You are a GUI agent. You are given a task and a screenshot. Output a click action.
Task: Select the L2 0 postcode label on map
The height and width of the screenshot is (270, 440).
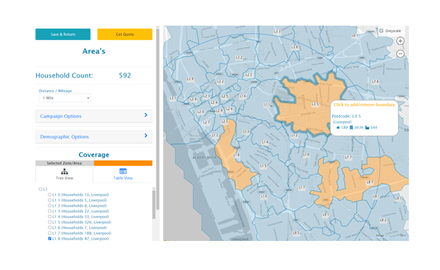(x=201, y=111)
